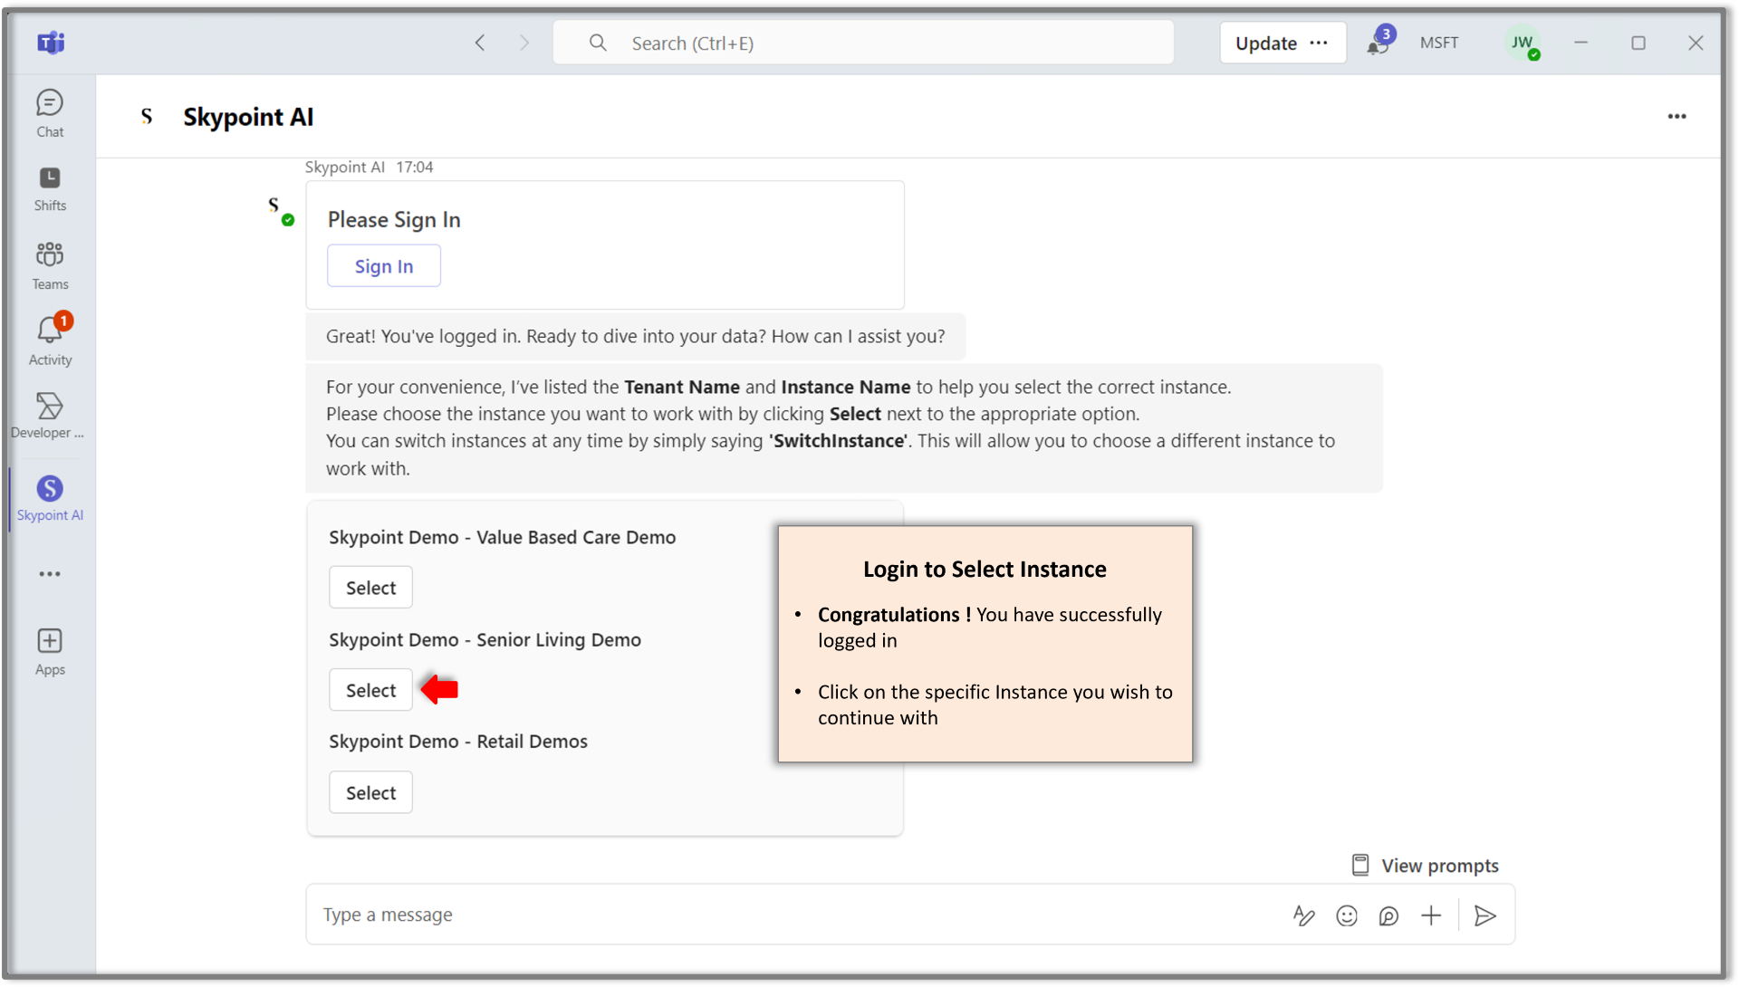Click the three-dot menu in chat header
The image size is (1739, 987).
pos(1677,116)
